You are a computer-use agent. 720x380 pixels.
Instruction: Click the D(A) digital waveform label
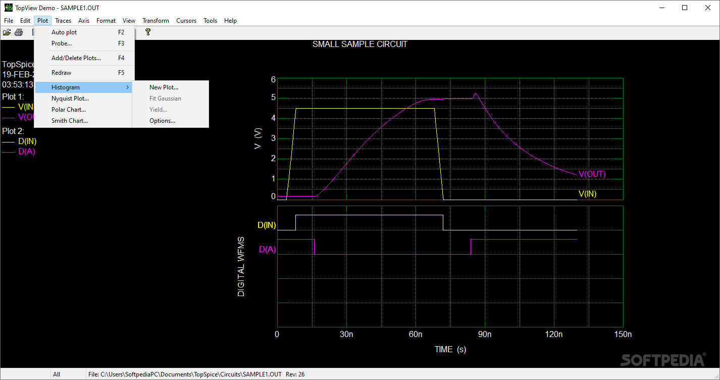point(267,249)
